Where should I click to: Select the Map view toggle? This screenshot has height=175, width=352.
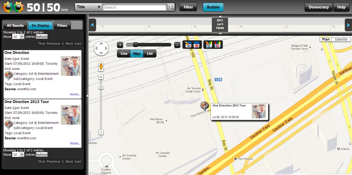(137, 53)
